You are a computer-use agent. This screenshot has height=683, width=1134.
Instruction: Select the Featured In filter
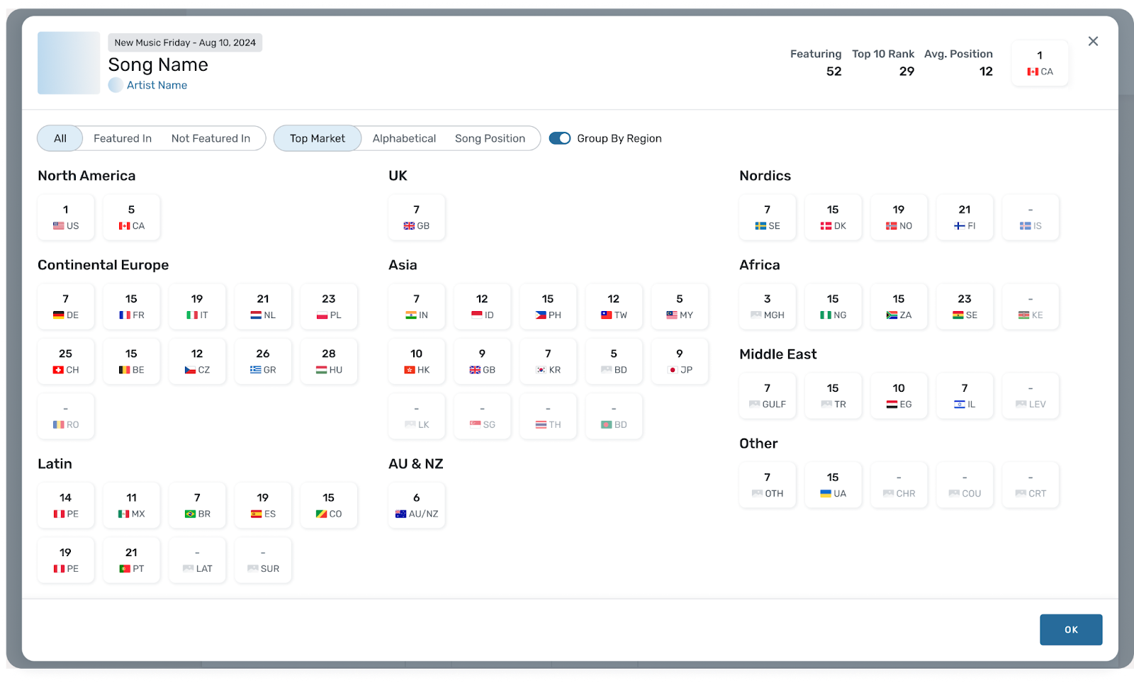123,138
